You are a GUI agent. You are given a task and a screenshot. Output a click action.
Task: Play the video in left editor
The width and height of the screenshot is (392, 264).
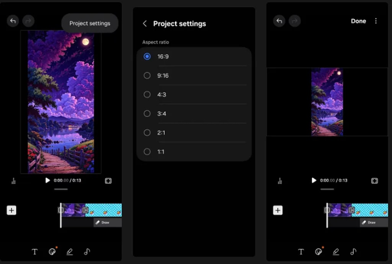click(47, 180)
